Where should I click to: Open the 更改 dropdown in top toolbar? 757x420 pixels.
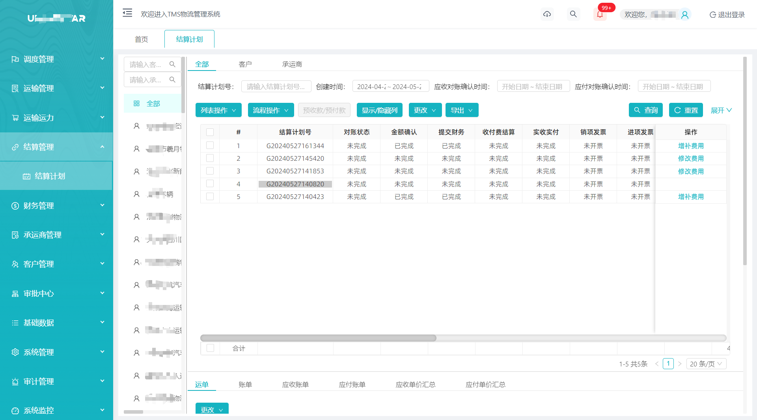(425, 110)
